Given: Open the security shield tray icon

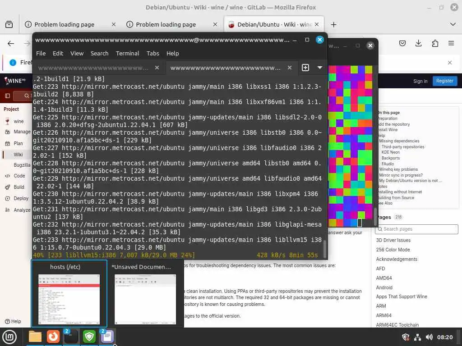Looking at the screenshot, I should tap(406, 337).
